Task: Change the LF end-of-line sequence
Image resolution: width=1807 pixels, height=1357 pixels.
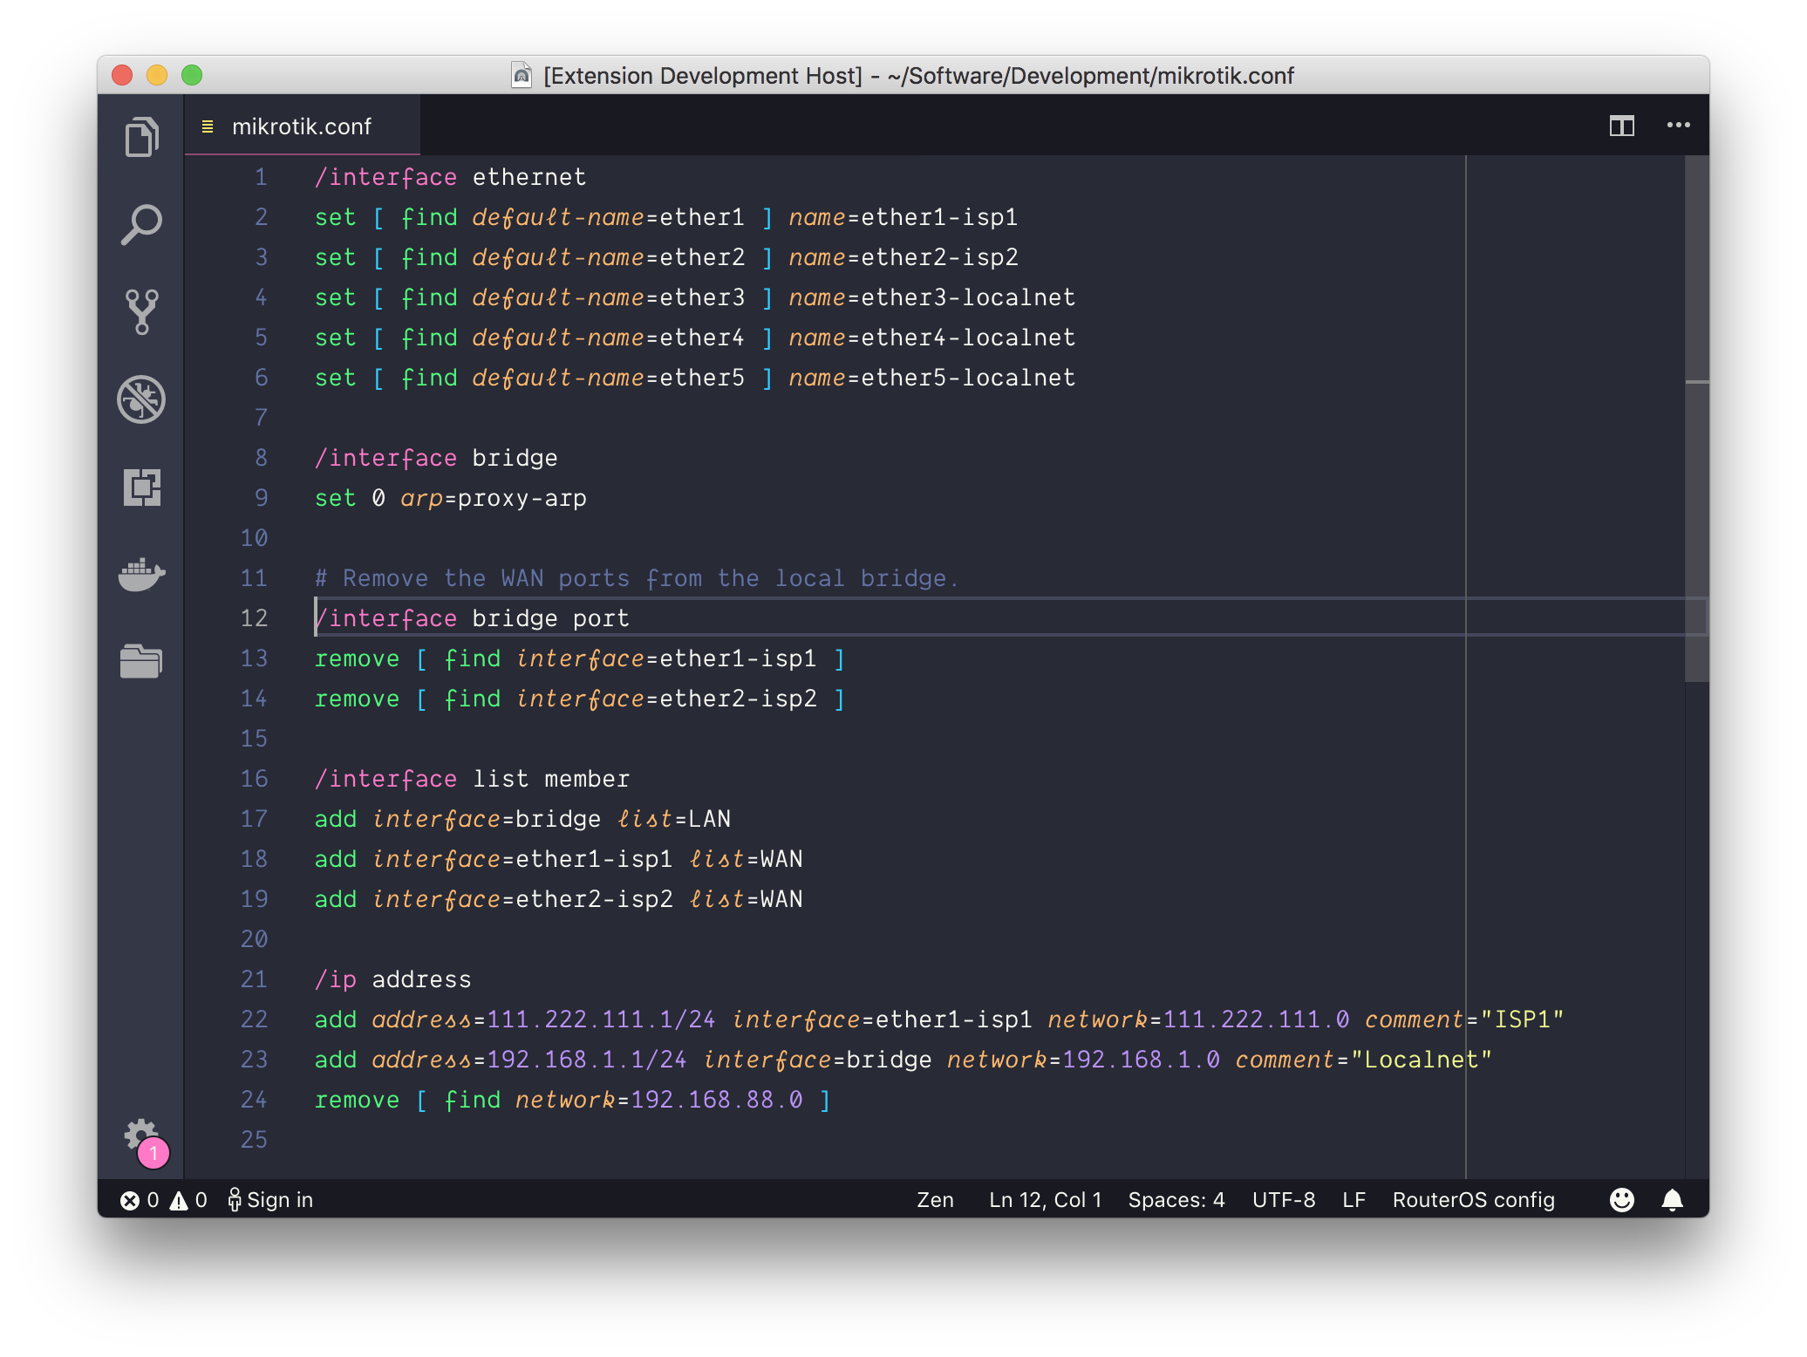Action: coord(1354,1200)
